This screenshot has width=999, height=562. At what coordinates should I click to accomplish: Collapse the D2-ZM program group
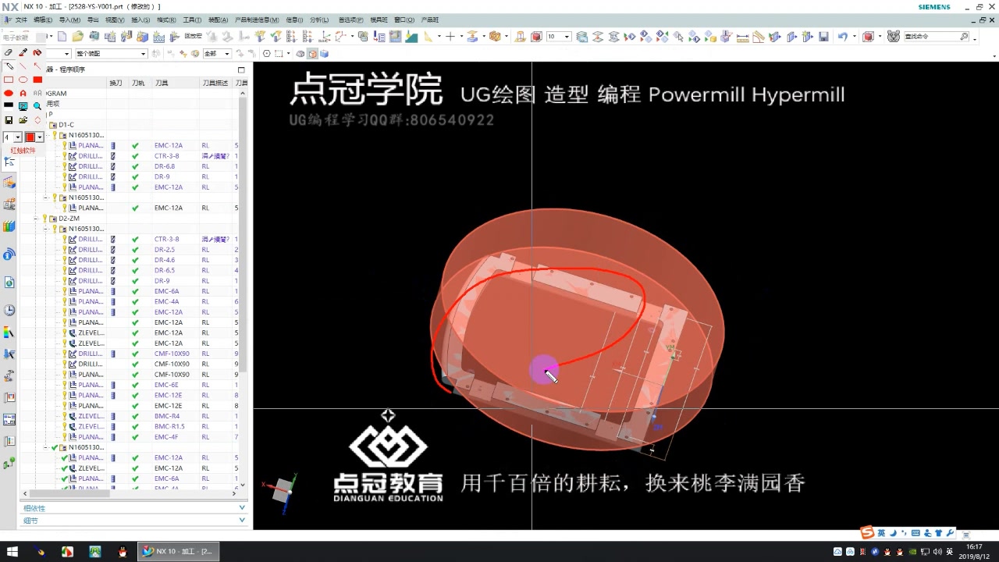tap(36, 218)
